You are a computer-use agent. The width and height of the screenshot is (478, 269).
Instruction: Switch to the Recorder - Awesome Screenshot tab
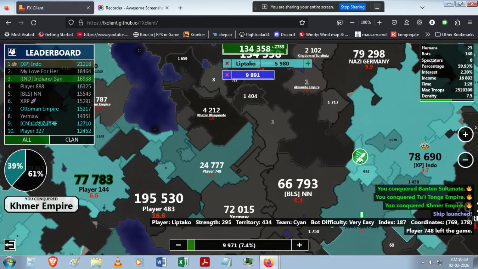click(x=133, y=8)
